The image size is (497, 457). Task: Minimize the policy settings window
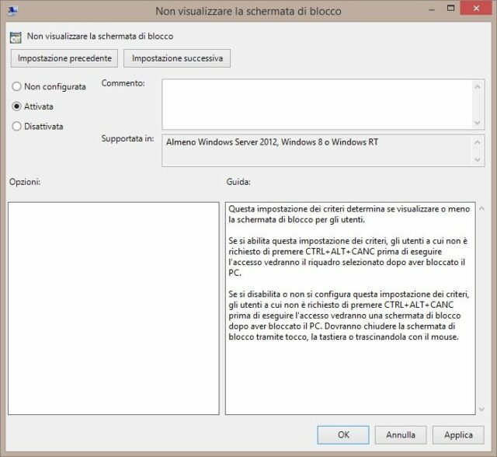tap(431, 9)
